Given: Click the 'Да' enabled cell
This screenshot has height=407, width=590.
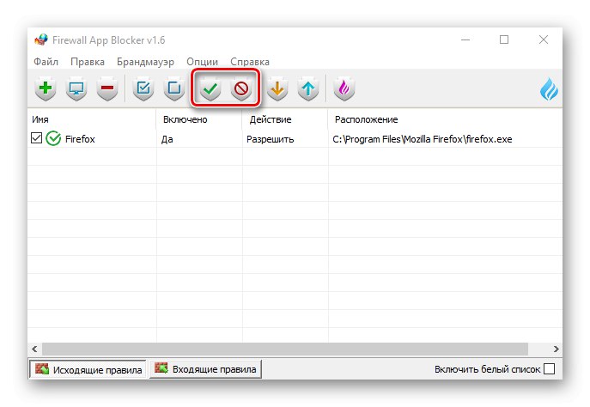Looking at the screenshot, I should click(x=167, y=139).
